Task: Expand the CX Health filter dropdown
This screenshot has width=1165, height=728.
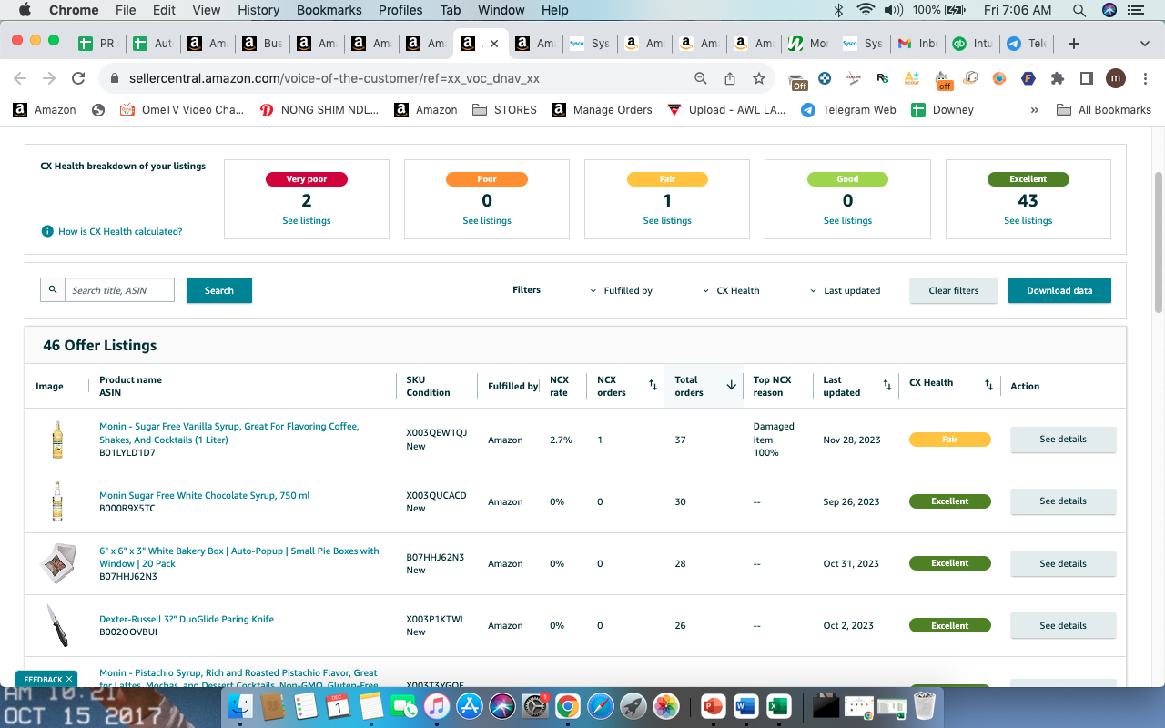Action: click(731, 290)
